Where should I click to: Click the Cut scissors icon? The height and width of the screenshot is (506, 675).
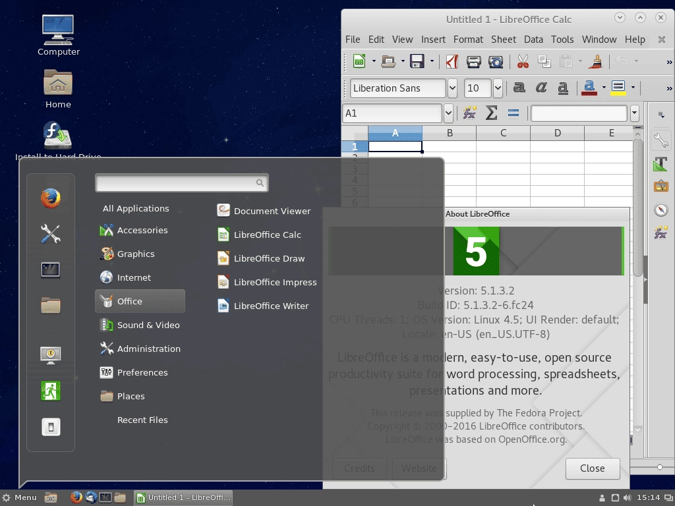[523, 61]
